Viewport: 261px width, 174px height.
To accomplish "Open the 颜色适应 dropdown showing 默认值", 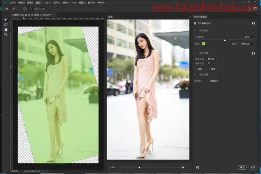I will 212,59.
